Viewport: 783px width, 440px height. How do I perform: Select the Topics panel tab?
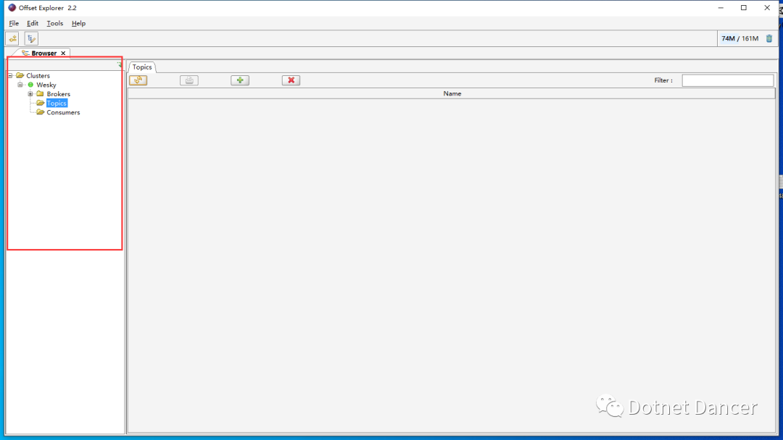(142, 67)
